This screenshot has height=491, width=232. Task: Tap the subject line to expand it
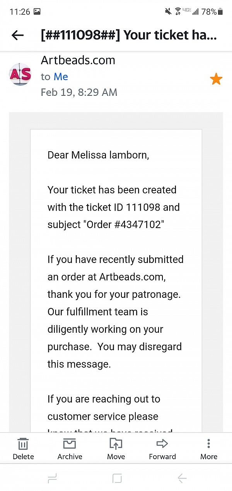pyautogui.click(x=128, y=35)
